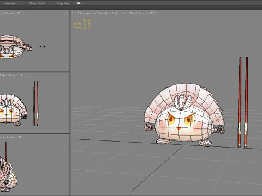The image size is (262, 196).
Task: Switch to the Object Paint tab
Action: (37, 3)
